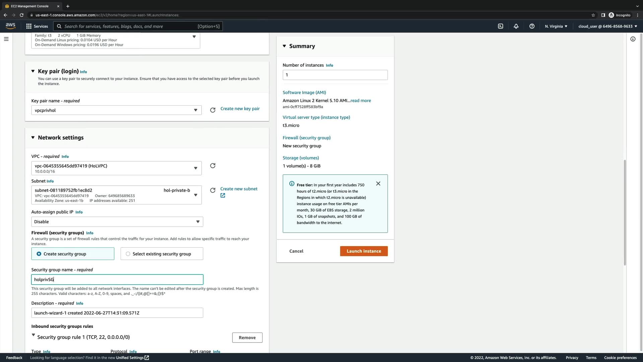Collapse the Summary panel
The width and height of the screenshot is (643, 362).
pyautogui.click(x=284, y=46)
